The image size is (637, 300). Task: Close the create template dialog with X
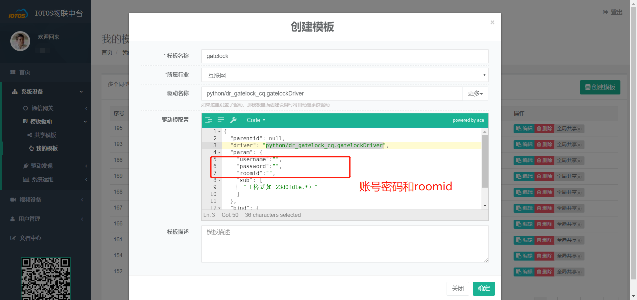click(492, 22)
